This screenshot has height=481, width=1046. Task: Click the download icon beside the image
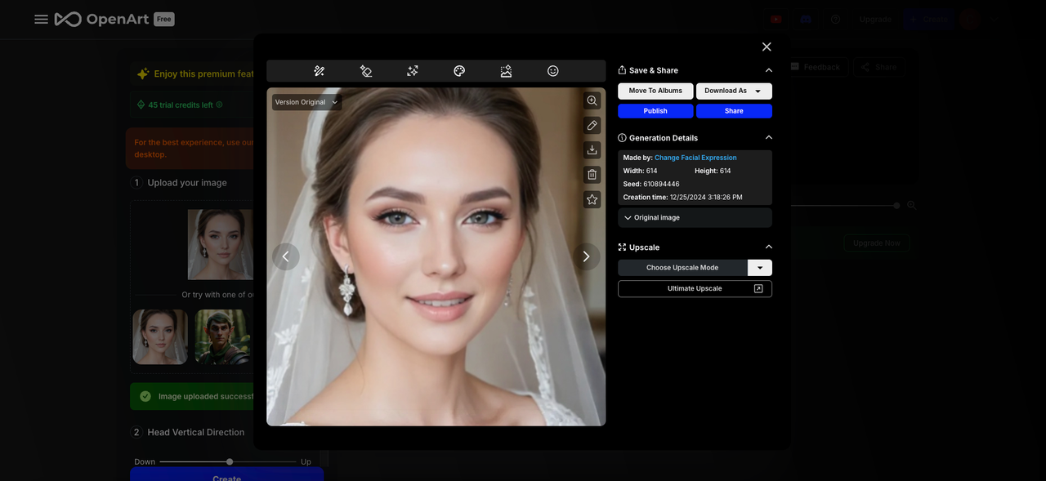(x=592, y=149)
